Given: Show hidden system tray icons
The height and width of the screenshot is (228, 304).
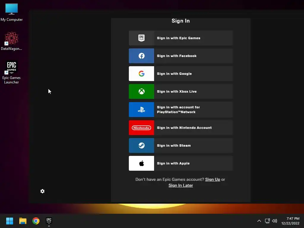Looking at the screenshot, I should (x=259, y=221).
